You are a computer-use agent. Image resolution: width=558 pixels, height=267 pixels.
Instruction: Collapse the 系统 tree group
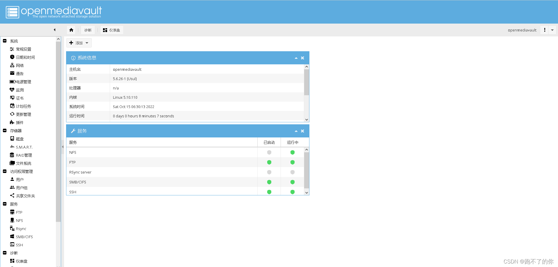(5, 41)
